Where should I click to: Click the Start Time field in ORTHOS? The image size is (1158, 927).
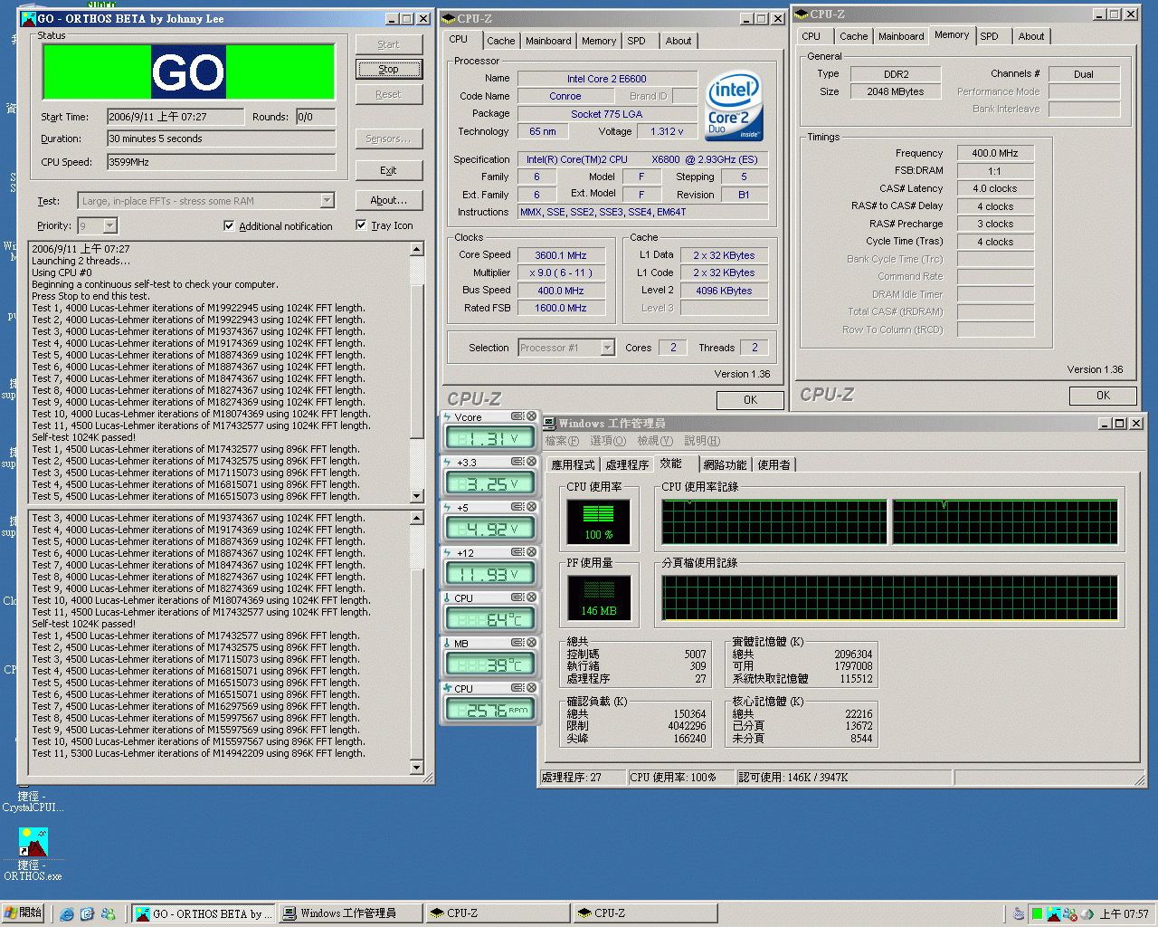coord(175,117)
